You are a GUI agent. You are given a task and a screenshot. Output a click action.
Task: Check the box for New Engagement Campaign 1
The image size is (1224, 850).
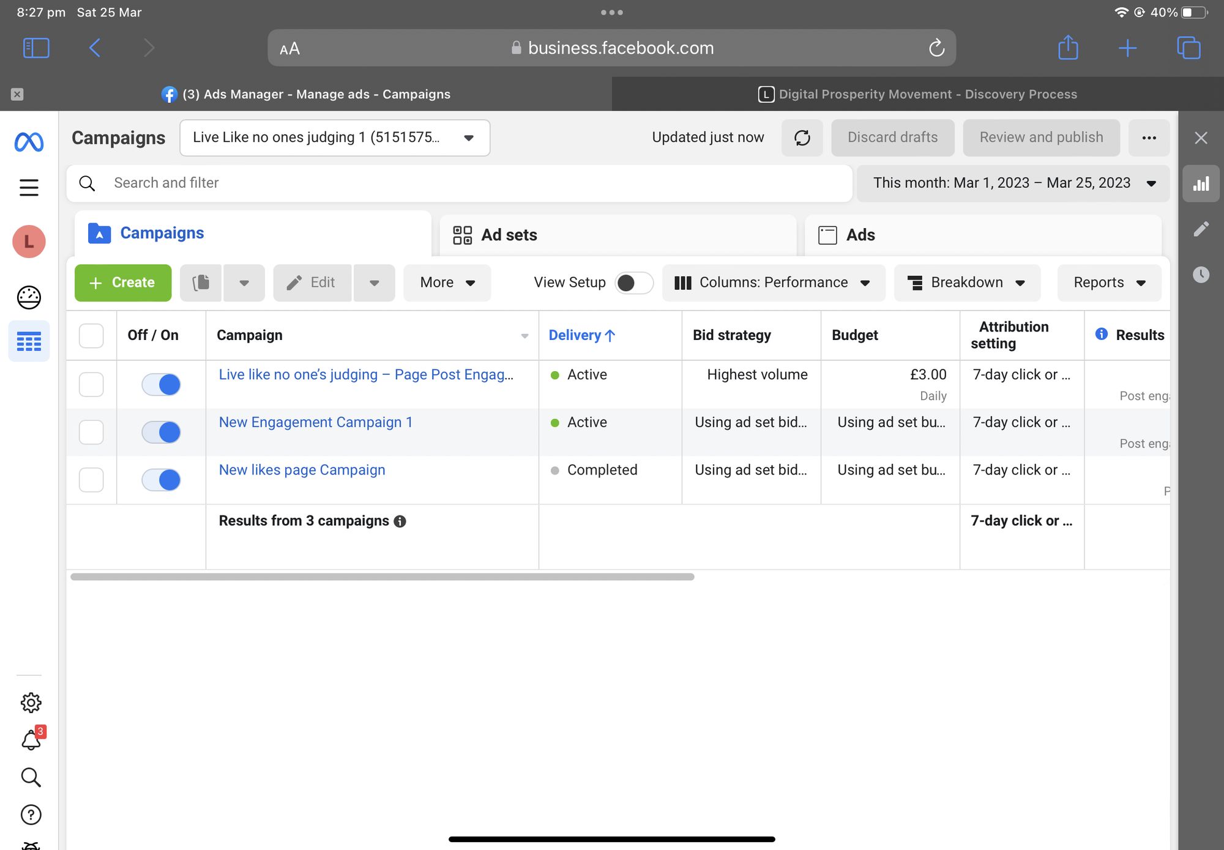[91, 432]
